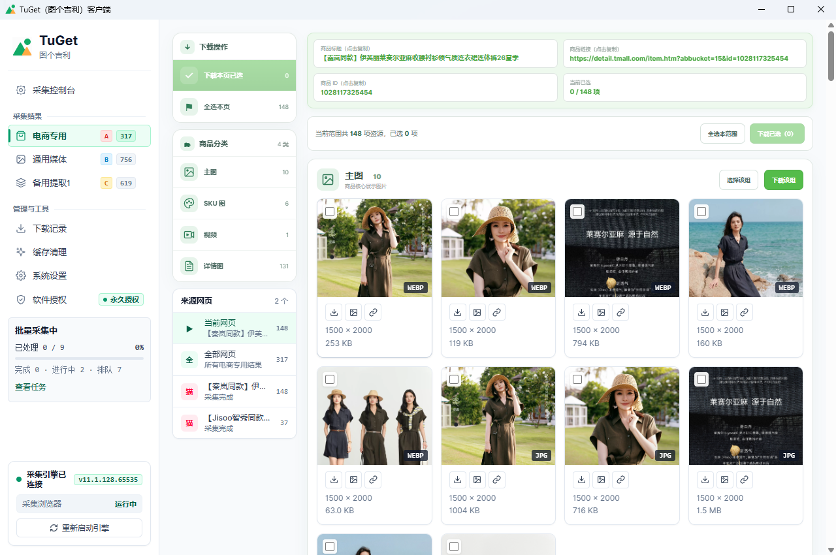Copy the 商品链接 tmall URL
Viewport: 836px width, 555px height.
coord(684,54)
